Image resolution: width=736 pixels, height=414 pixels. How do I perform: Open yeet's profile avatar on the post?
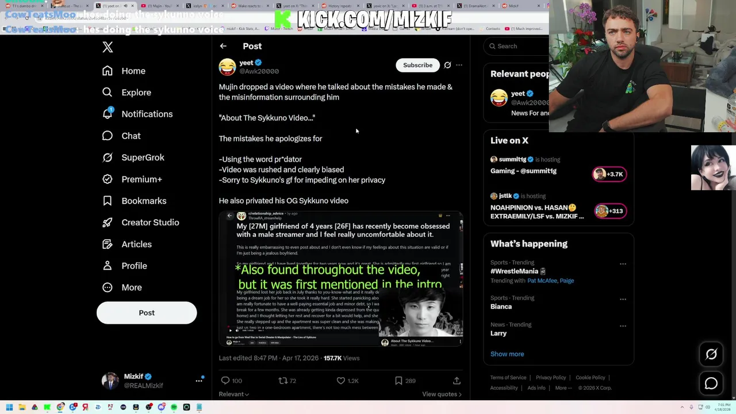click(x=227, y=67)
